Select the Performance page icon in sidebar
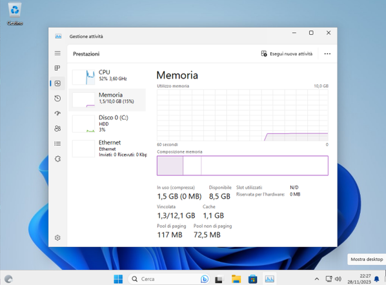386x285 pixels. [x=57, y=83]
